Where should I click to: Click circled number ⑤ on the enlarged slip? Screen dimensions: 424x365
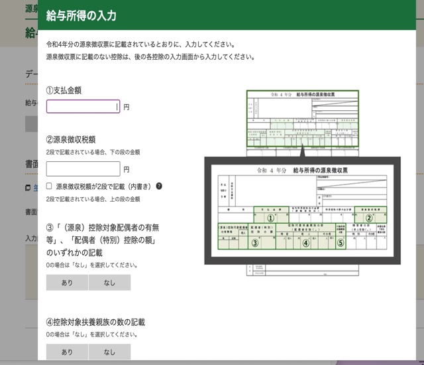tap(341, 243)
